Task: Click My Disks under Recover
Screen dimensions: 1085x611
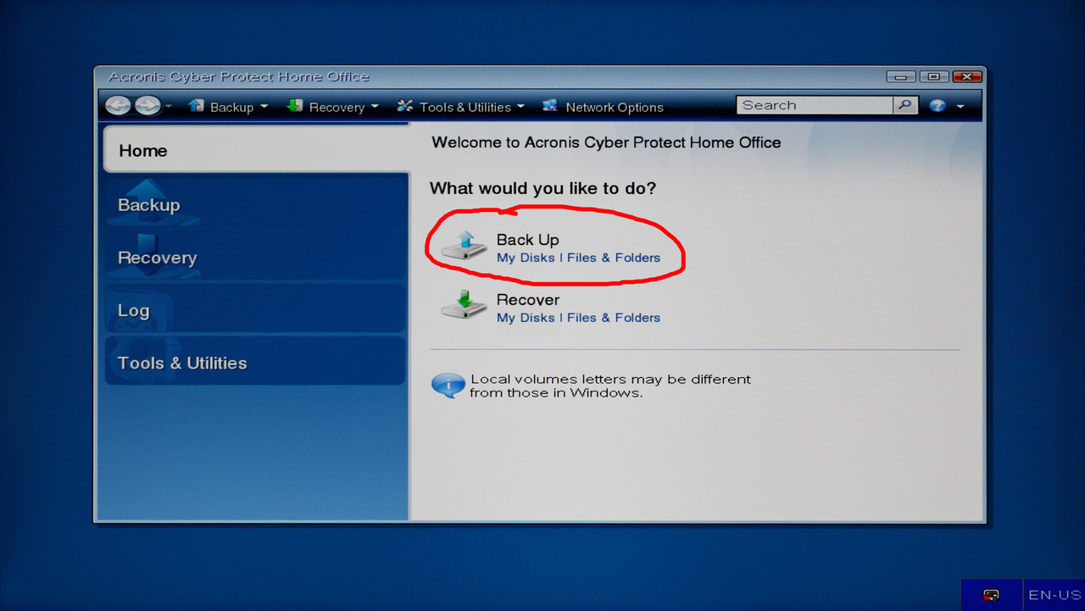Action: pyautogui.click(x=526, y=318)
